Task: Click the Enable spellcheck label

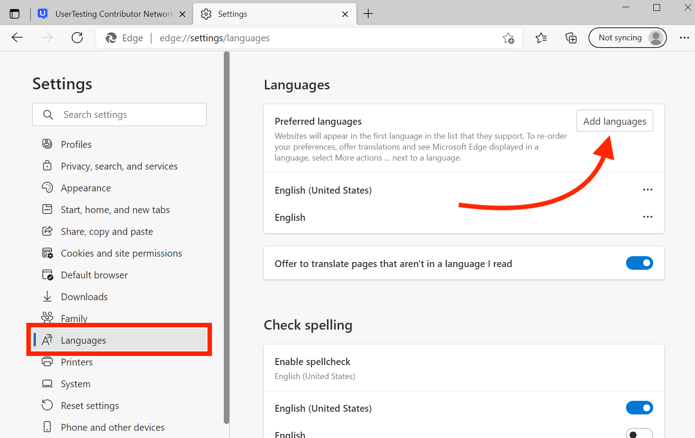Action: click(x=312, y=361)
